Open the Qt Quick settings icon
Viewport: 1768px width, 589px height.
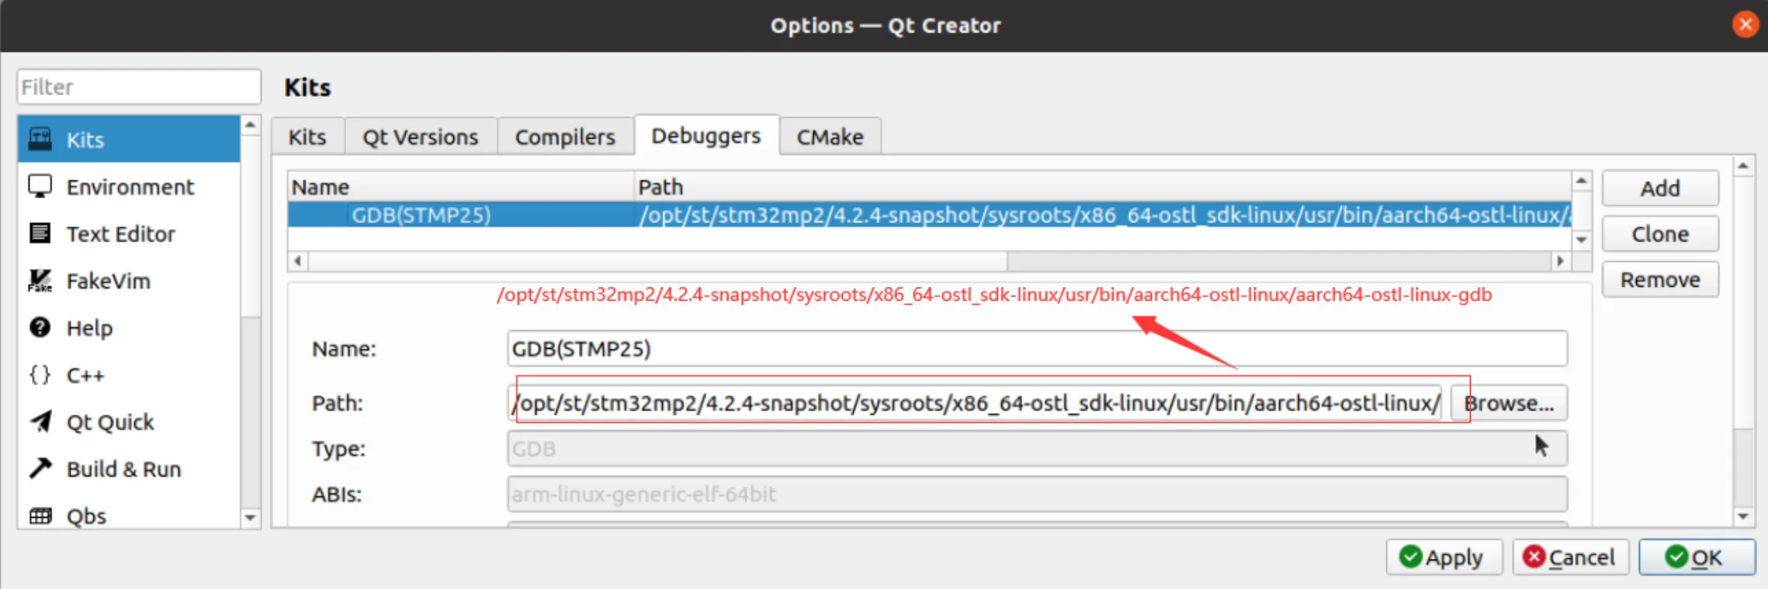pyautogui.click(x=40, y=422)
